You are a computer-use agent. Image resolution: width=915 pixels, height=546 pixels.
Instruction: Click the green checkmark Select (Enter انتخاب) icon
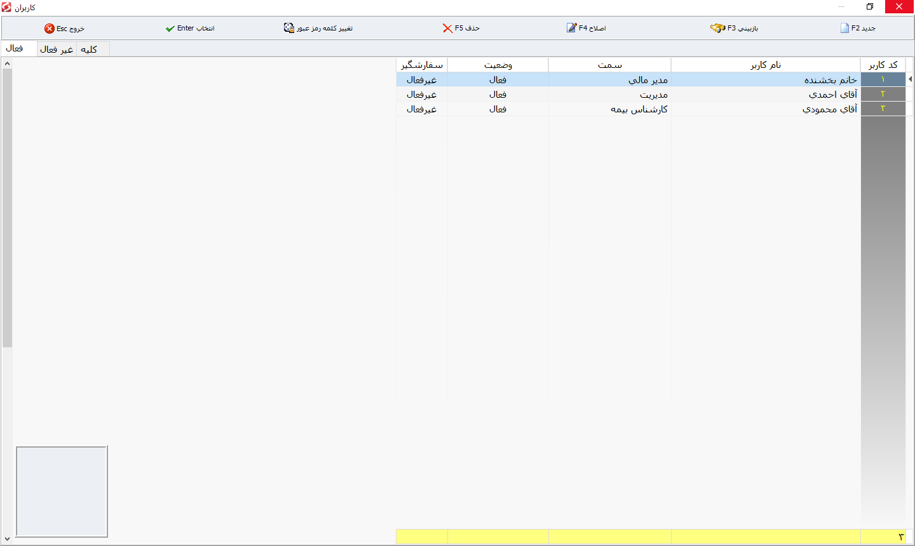[x=170, y=29]
